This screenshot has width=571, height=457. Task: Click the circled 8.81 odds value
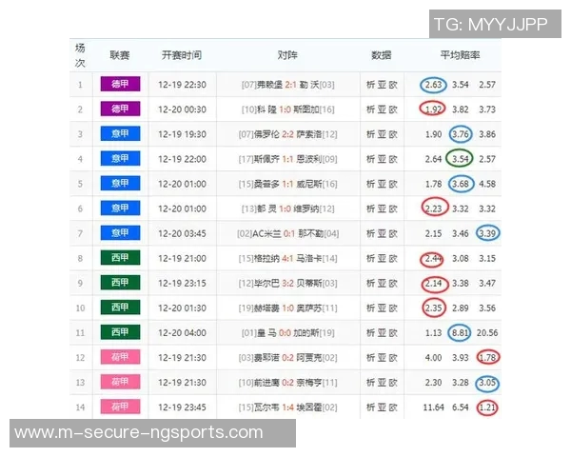tap(460, 332)
